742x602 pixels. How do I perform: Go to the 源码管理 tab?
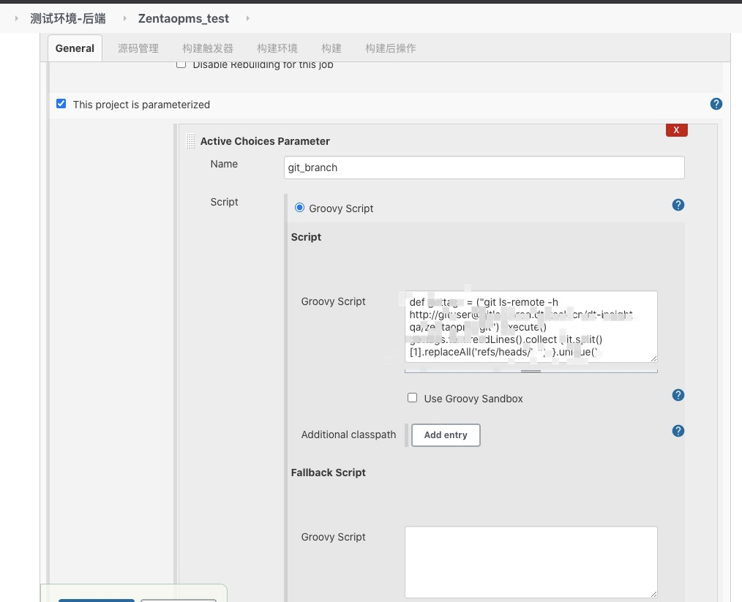tap(138, 48)
